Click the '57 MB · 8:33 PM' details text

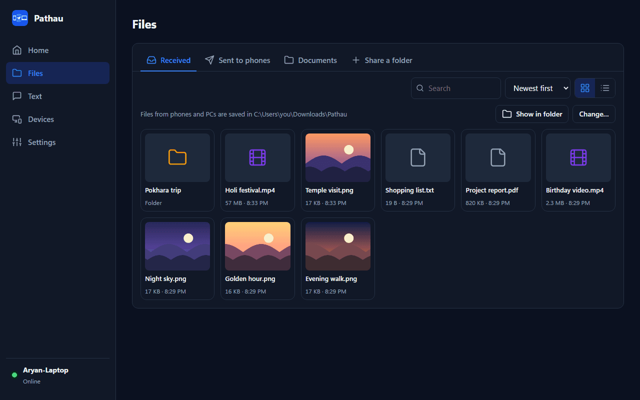point(246,203)
